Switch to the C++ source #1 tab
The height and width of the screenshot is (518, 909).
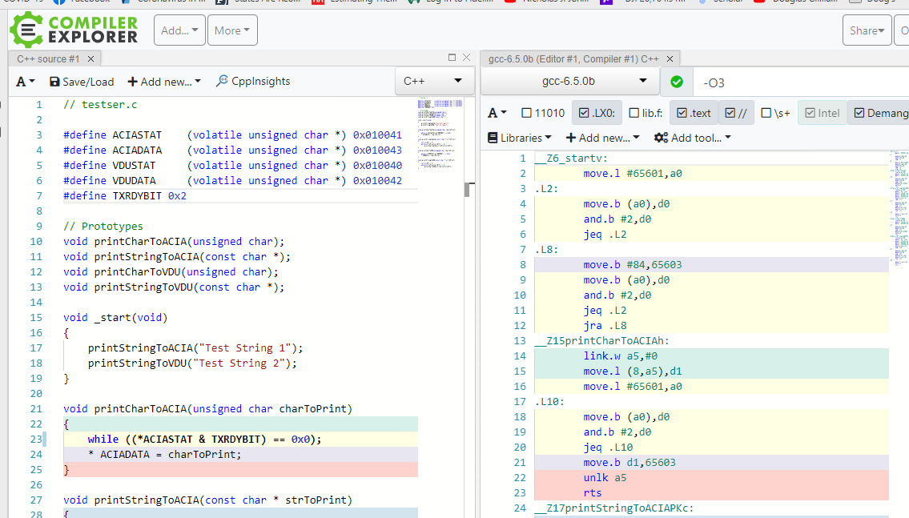pos(48,58)
